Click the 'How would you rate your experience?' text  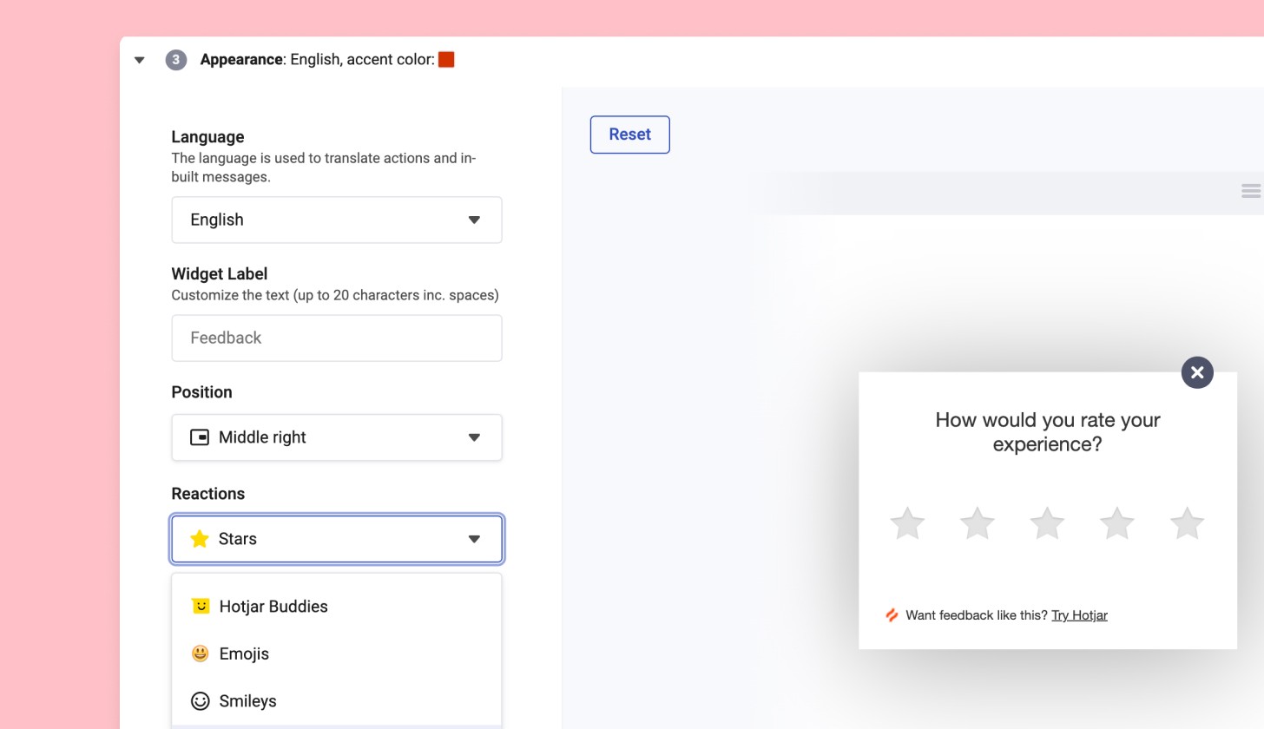tap(1048, 432)
